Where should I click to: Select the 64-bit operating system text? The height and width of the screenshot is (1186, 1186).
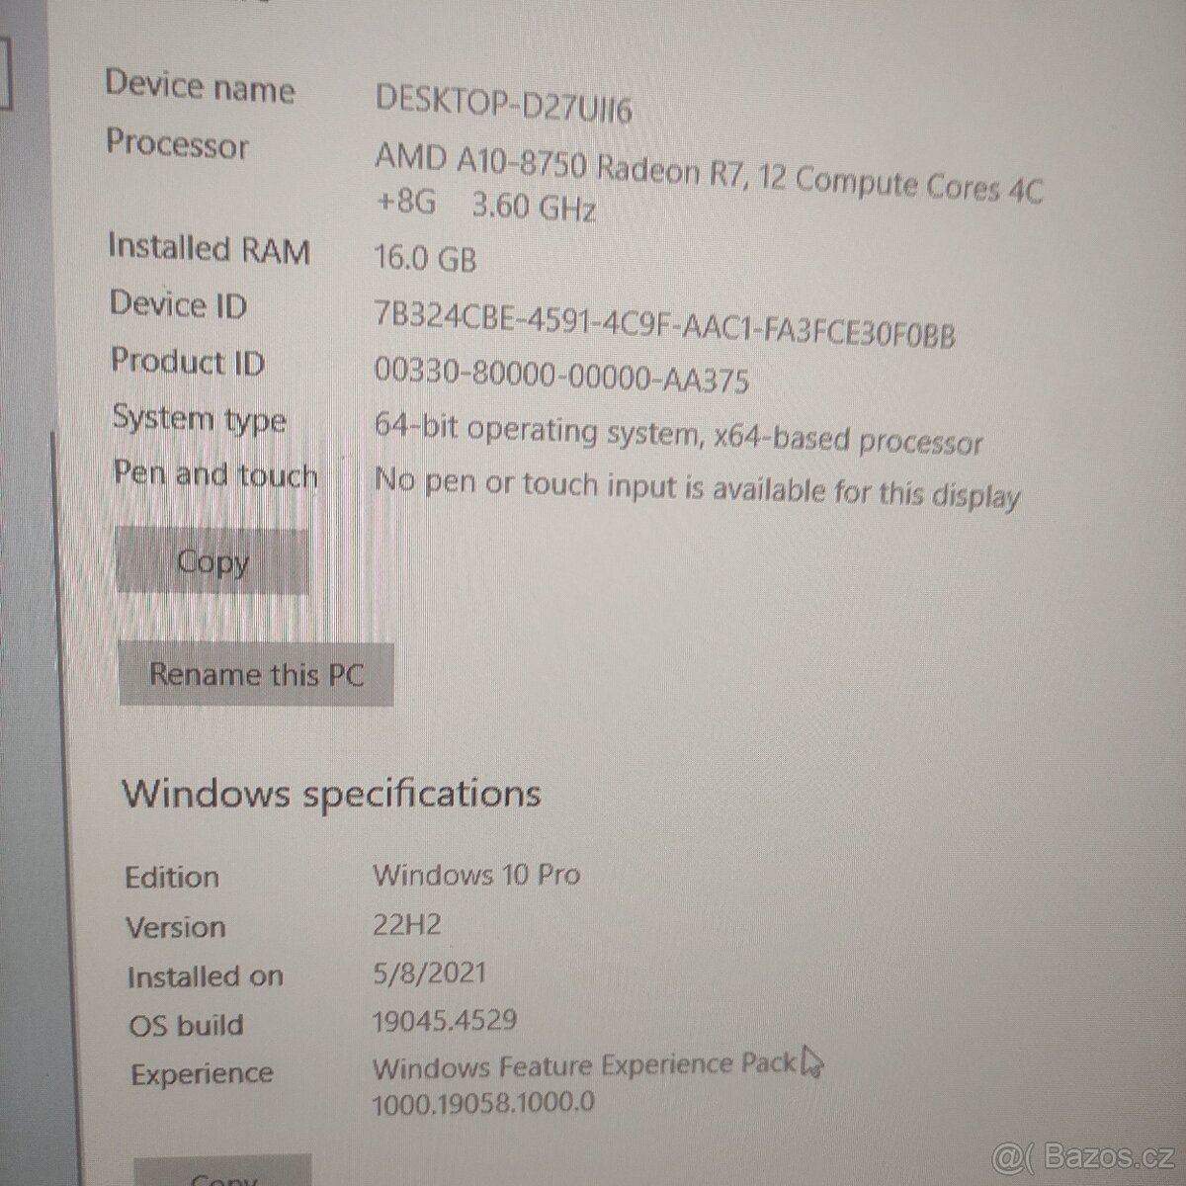(678, 434)
